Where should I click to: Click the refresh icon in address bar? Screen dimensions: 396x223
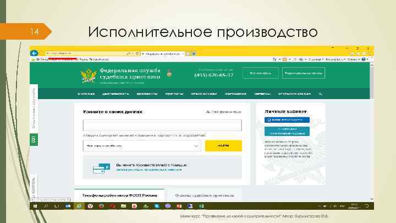[x=137, y=53]
